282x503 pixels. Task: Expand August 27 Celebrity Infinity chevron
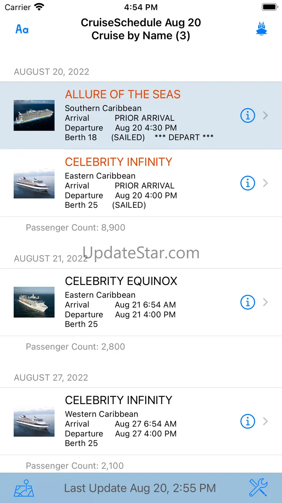(x=266, y=421)
